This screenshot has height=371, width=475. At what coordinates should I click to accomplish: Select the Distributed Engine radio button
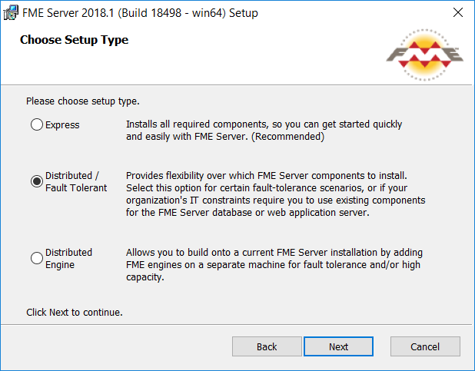(x=37, y=258)
